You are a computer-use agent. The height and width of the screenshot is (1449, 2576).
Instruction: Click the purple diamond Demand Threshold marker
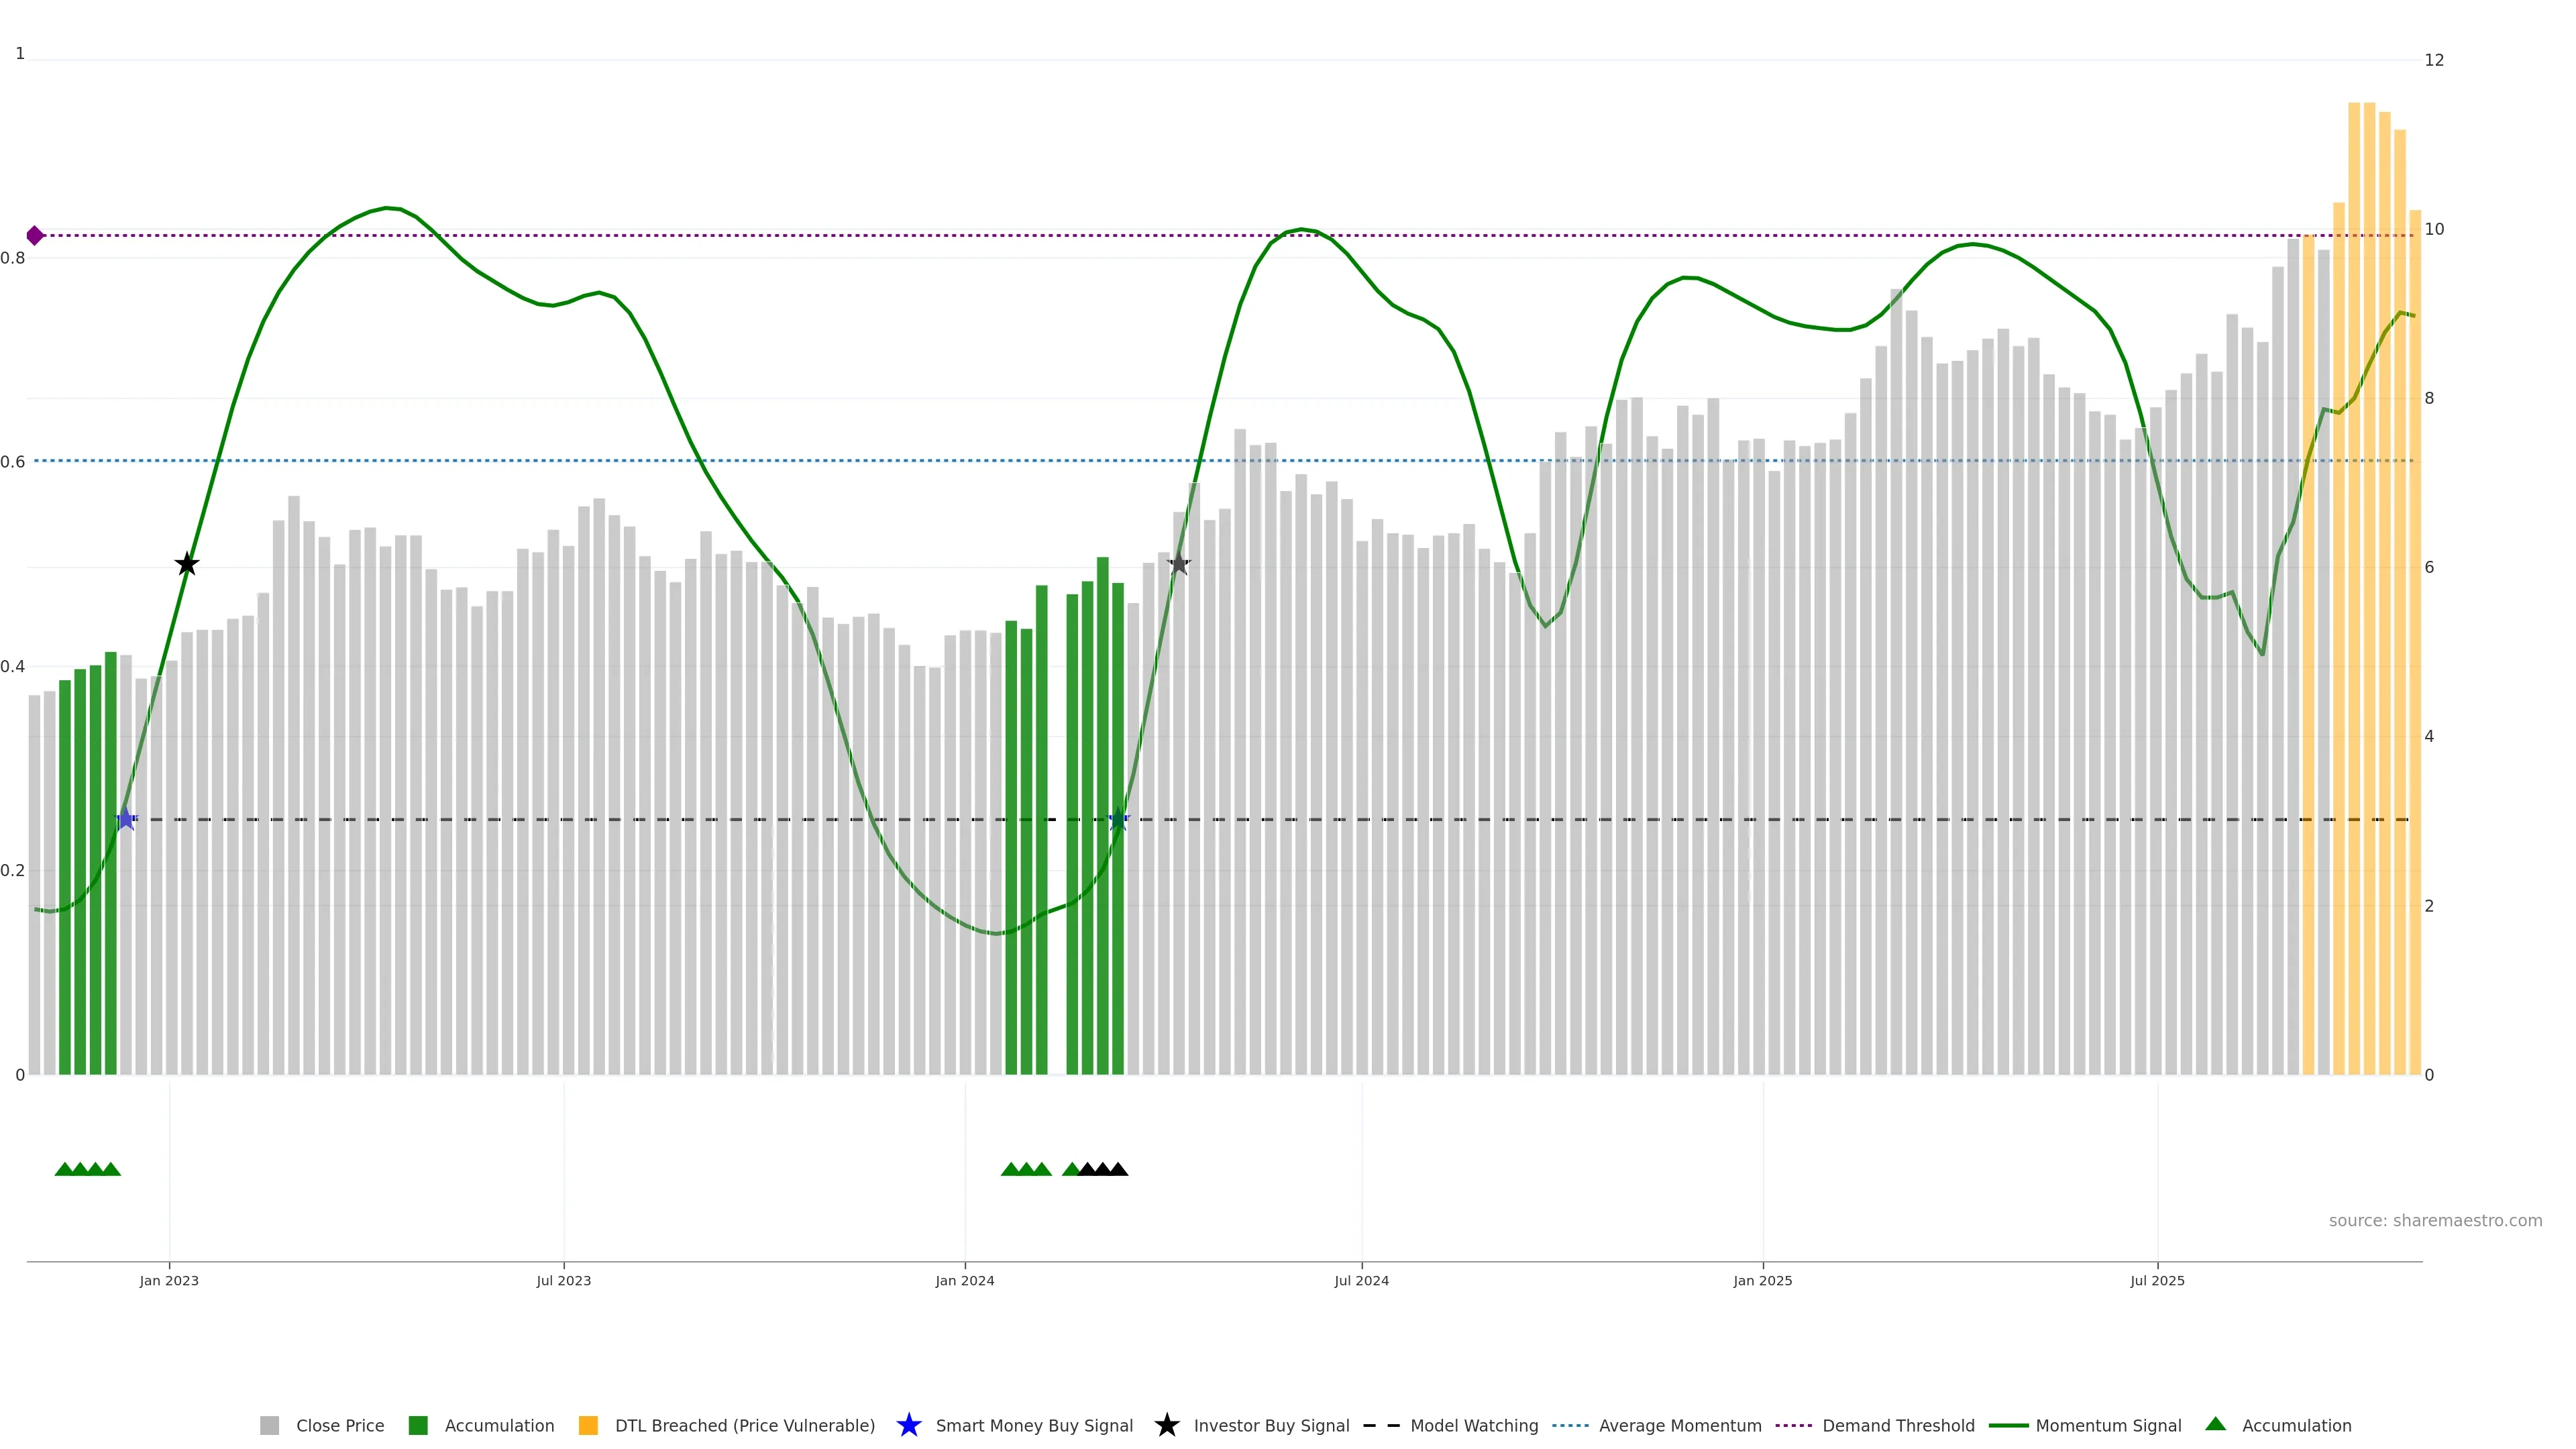pyautogui.click(x=35, y=236)
